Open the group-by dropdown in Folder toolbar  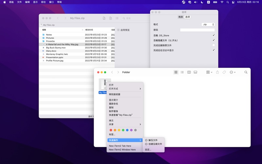point(209,72)
